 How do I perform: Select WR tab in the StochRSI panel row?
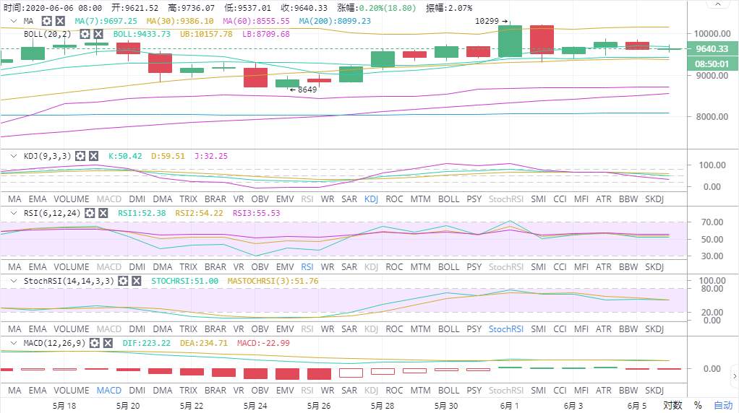328,329
